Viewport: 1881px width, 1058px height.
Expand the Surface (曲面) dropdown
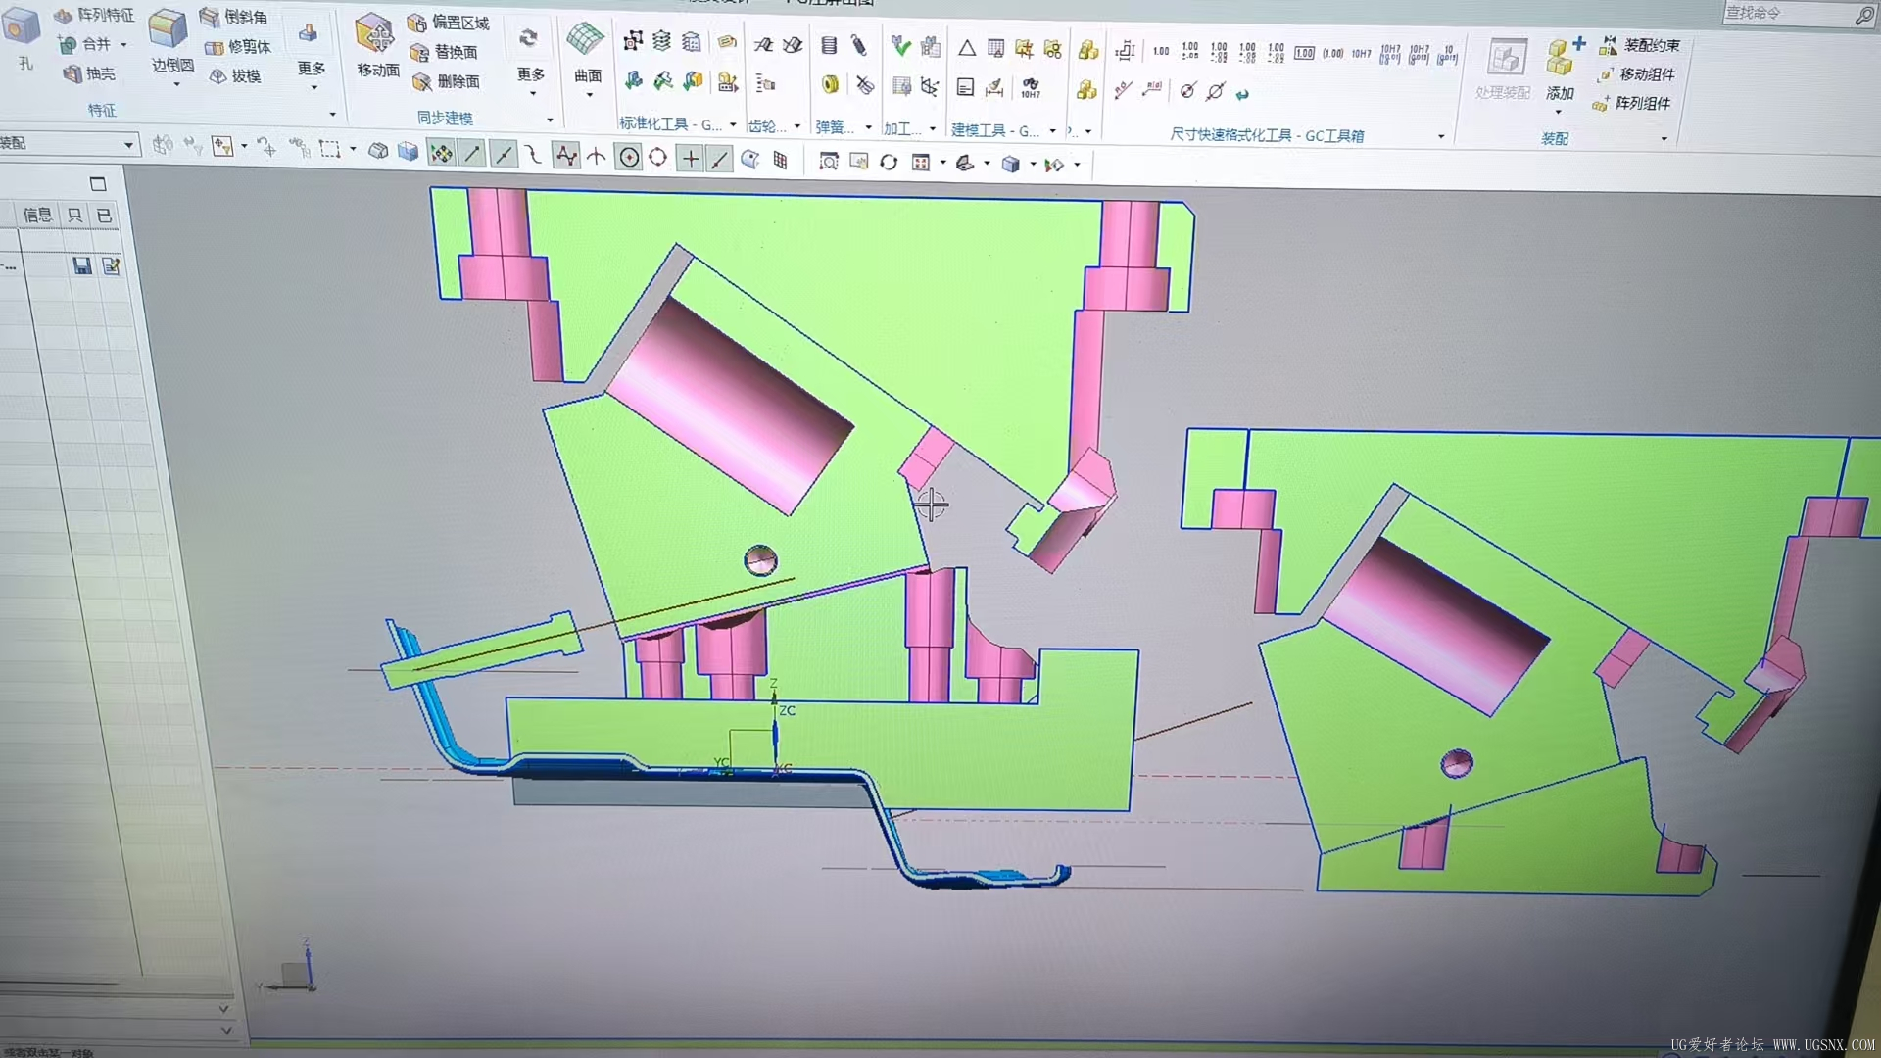pyautogui.click(x=589, y=95)
